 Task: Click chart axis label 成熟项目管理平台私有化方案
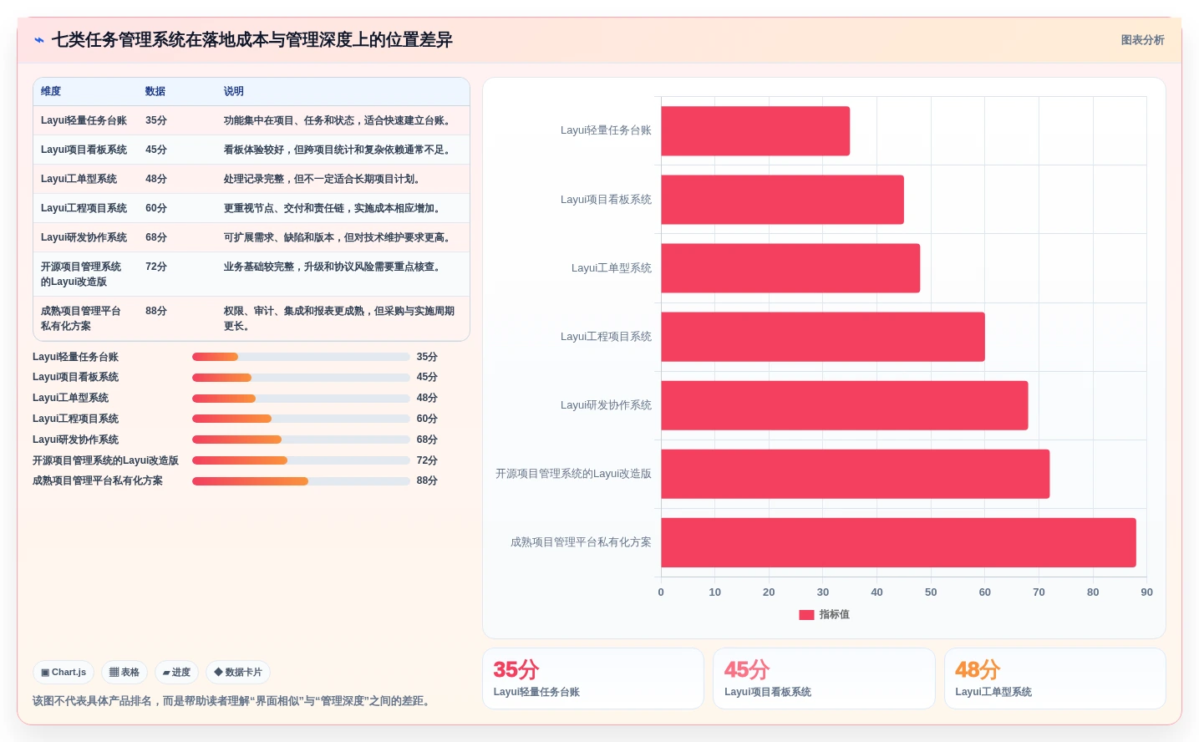pyautogui.click(x=581, y=542)
